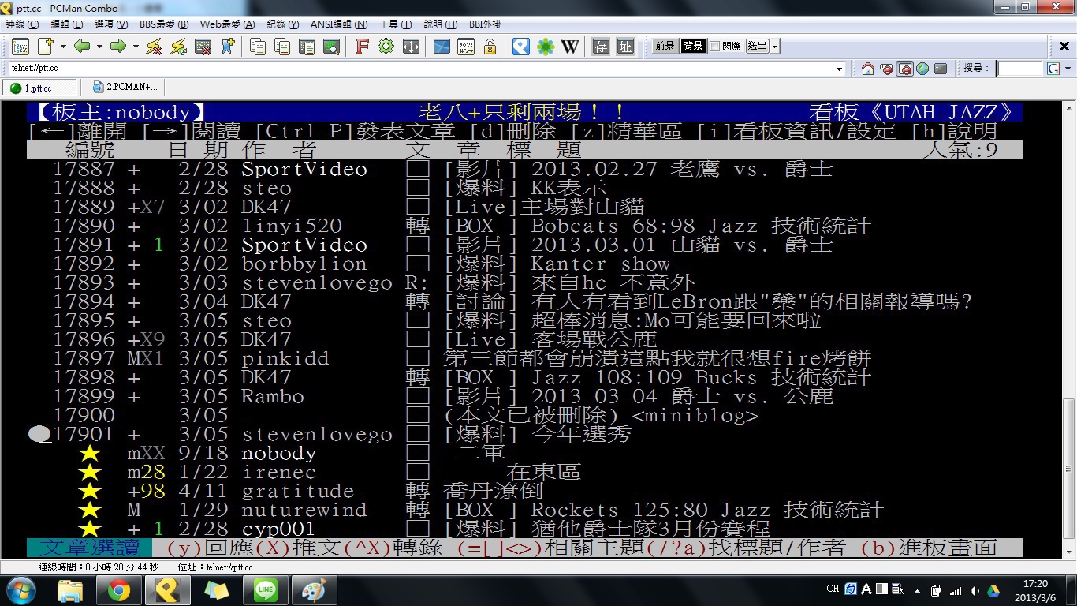
Task: Click the PCMan logo toolbar icon
Action: pyautogui.click(x=520, y=47)
